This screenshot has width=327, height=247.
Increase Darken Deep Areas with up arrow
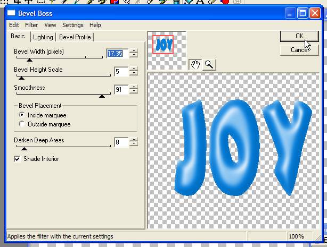[x=134, y=140]
